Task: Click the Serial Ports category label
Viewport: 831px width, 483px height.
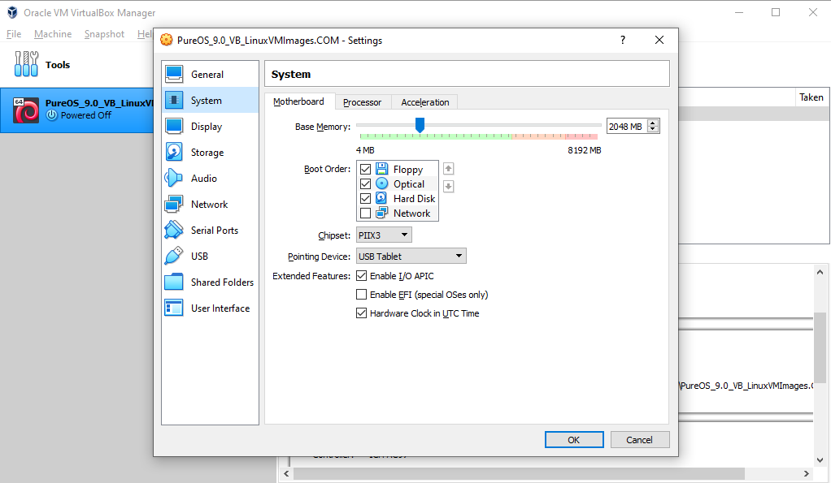Action: click(215, 230)
